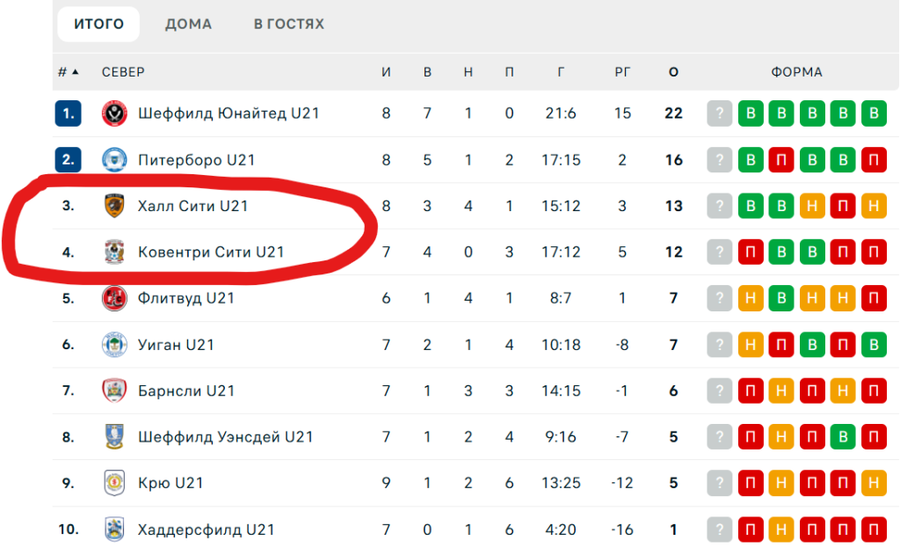Click the Peterborough U21 club crest

tap(114, 160)
